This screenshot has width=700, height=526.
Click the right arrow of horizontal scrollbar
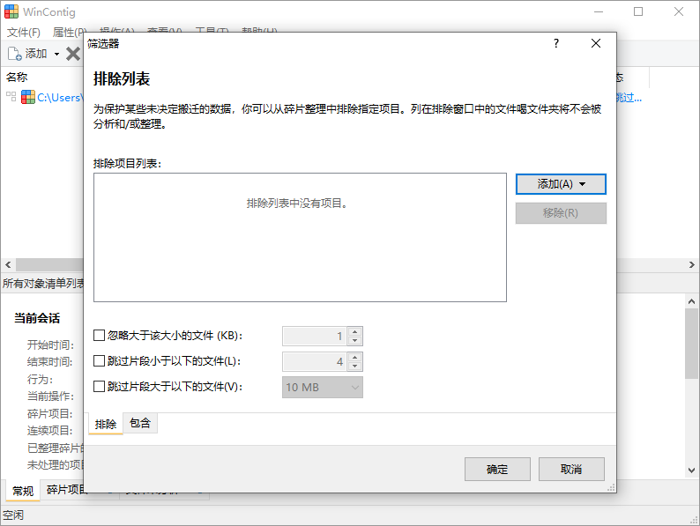(691, 264)
